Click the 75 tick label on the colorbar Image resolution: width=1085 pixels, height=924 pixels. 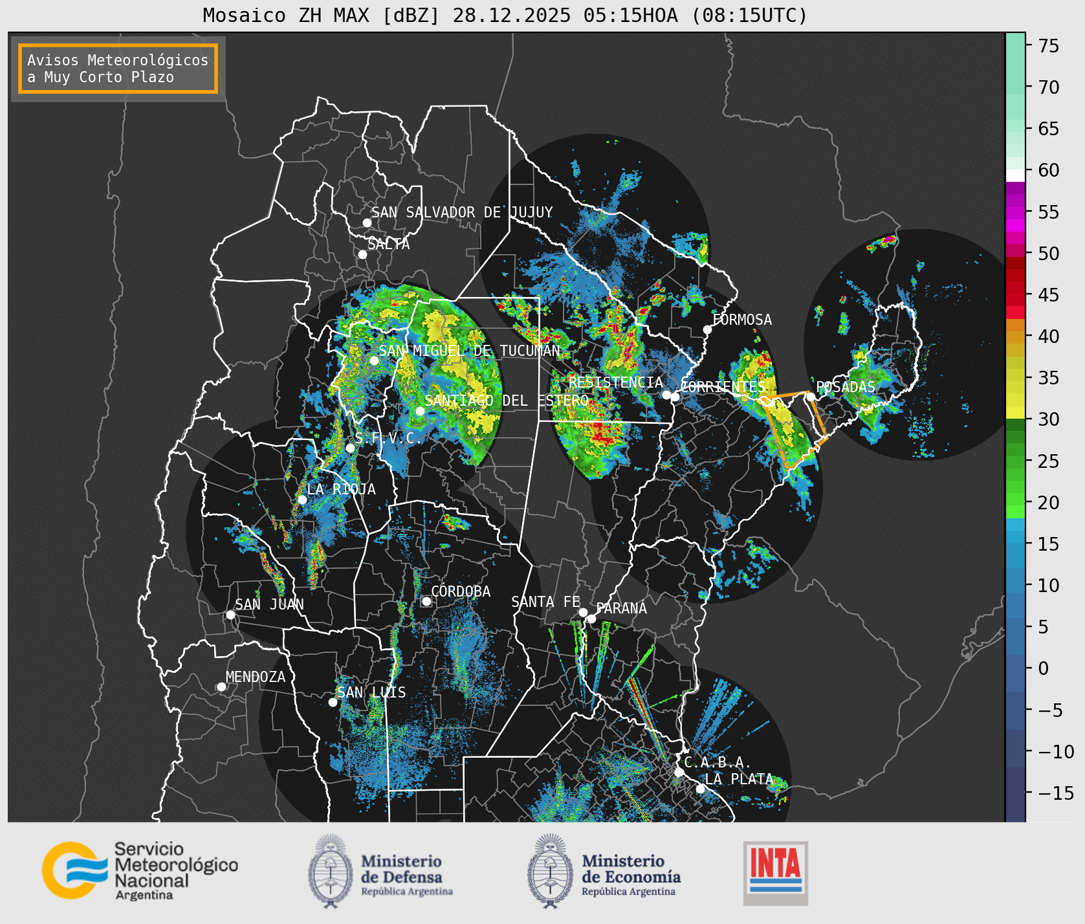[1049, 46]
